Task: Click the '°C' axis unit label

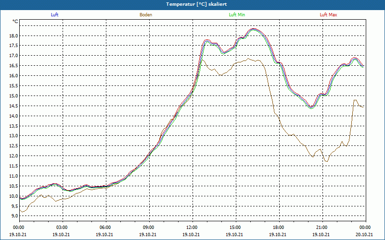Action: [15, 22]
